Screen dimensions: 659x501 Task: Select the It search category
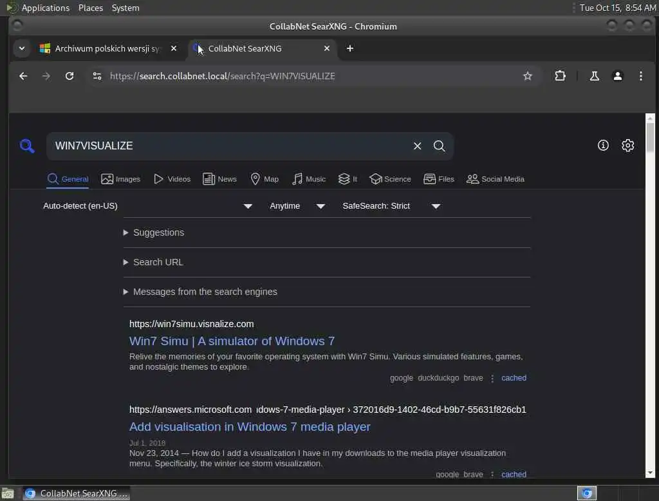[348, 179]
